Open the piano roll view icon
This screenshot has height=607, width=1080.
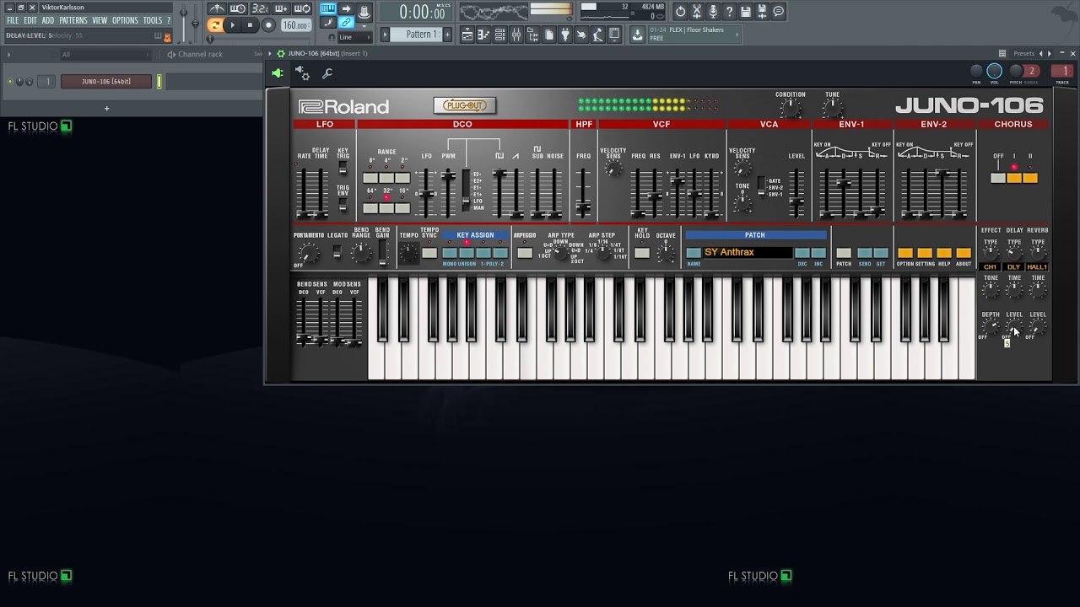pos(483,35)
